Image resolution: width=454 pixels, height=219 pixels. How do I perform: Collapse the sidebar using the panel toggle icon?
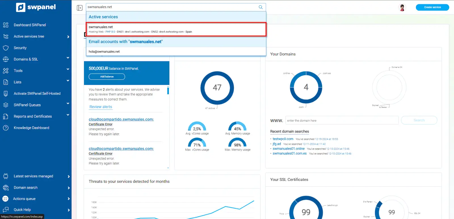coord(79,8)
